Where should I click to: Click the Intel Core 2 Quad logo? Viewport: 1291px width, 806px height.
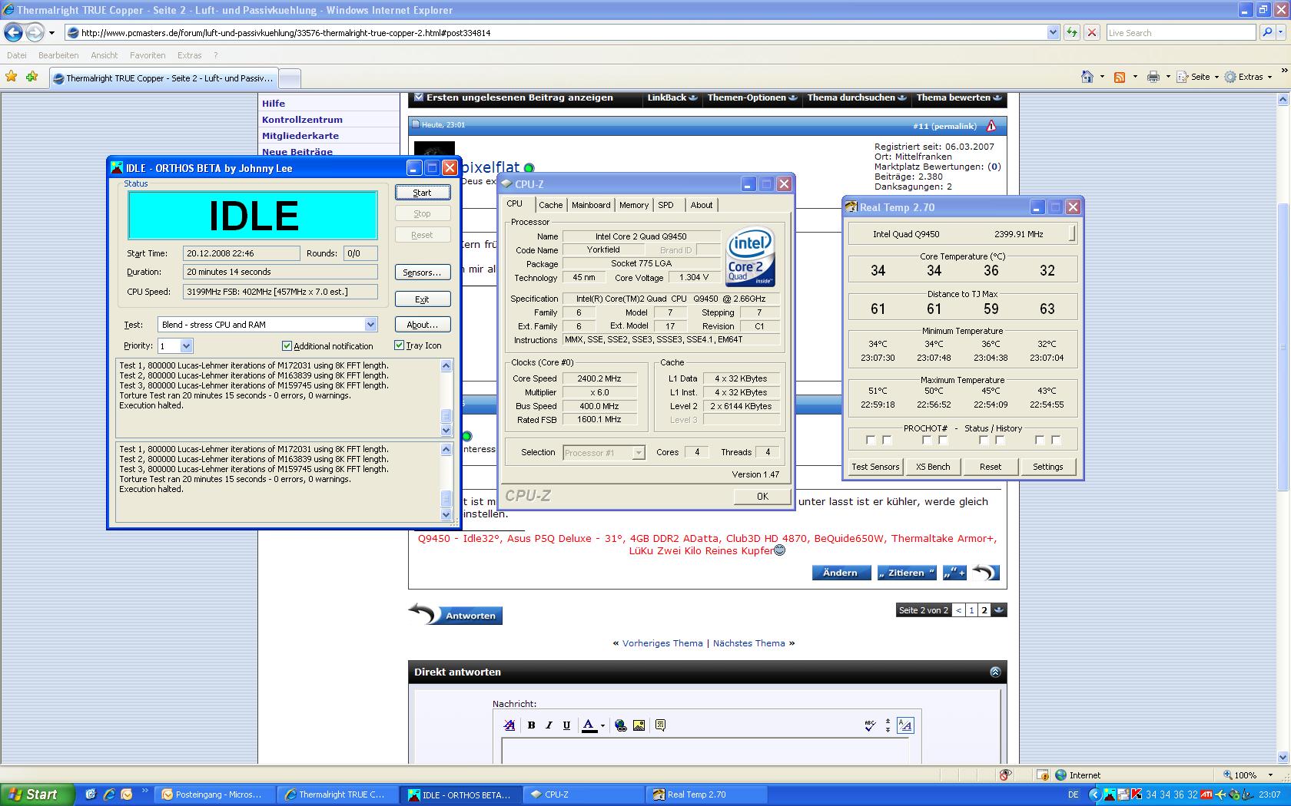click(751, 256)
